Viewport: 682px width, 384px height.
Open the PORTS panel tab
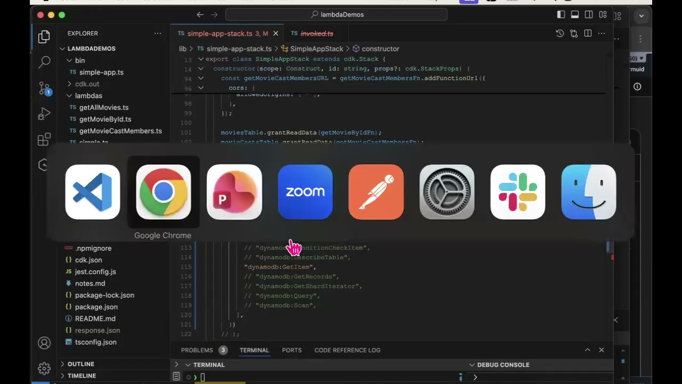click(291, 350)
